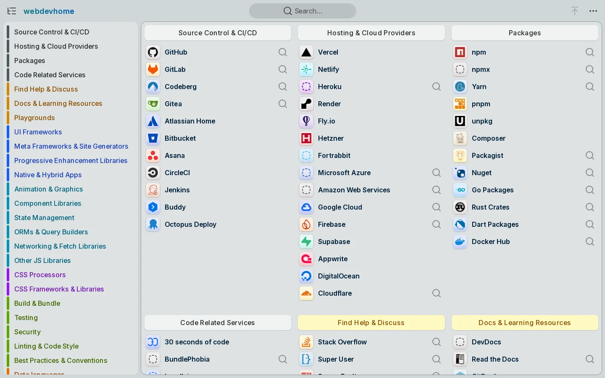The height and width of the screenshot is (378, 605).
Task: Click the Cloudflare cloud icon
Action: [x=306, y=293]
